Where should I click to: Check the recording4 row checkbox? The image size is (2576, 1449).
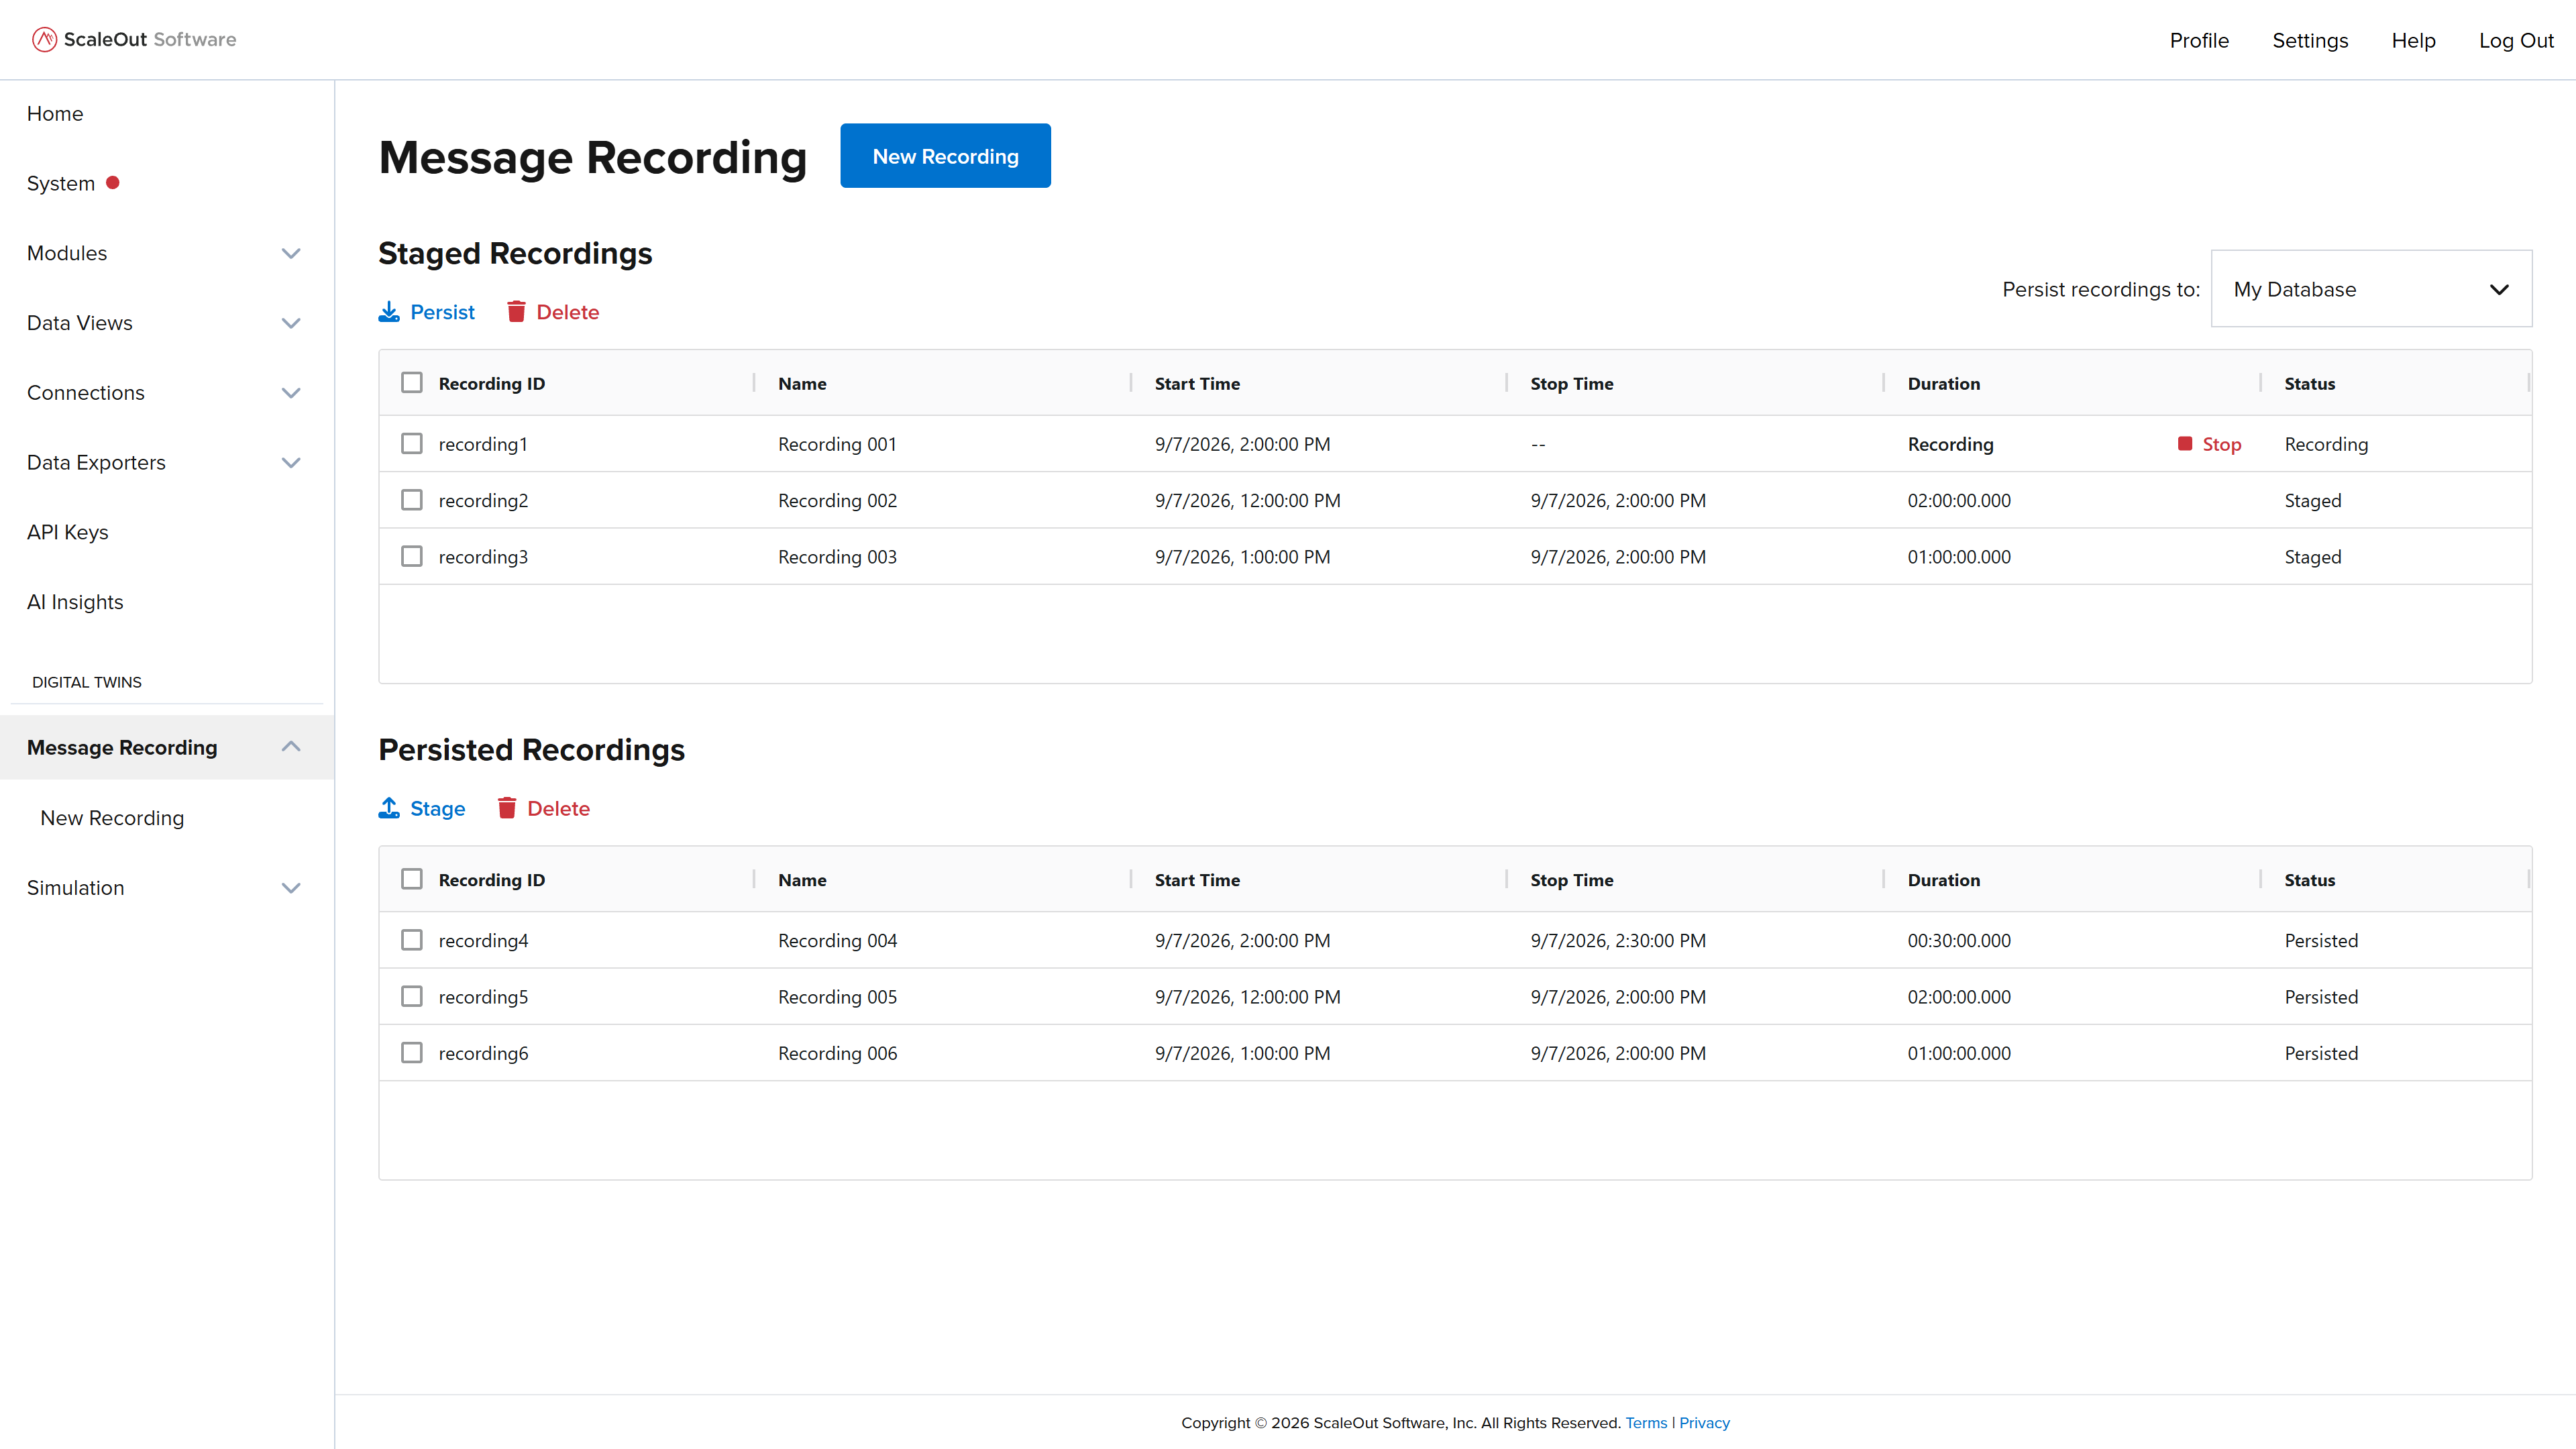pos(412,940)
